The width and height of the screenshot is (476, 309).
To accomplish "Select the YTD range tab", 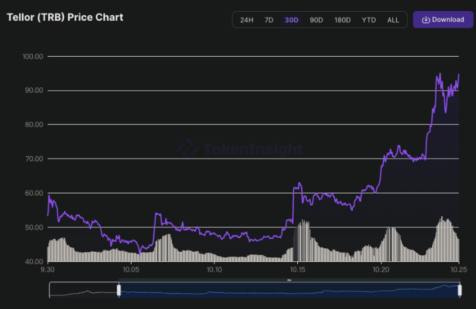I will point(369,20).
